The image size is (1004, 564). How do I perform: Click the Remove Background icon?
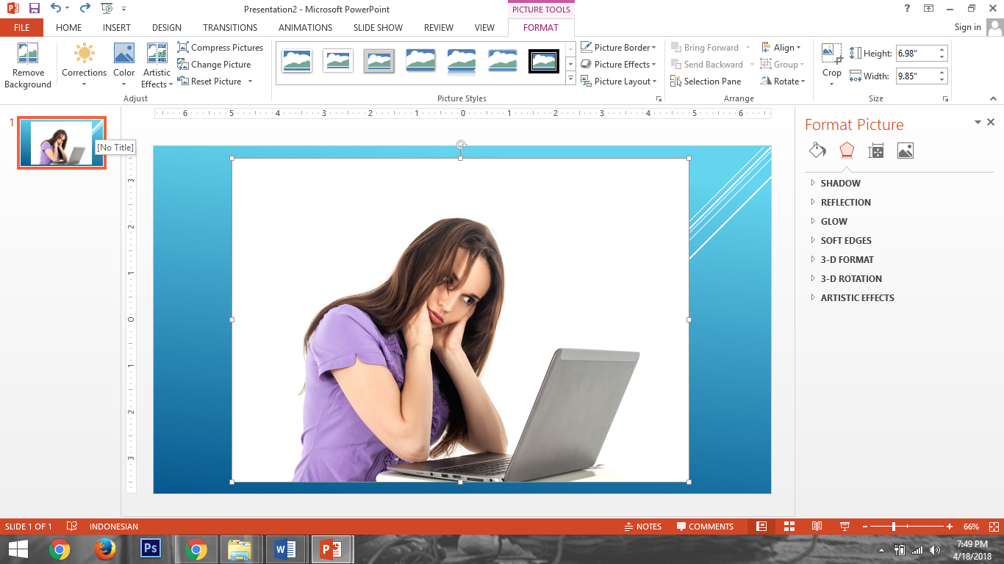point(28,56)
